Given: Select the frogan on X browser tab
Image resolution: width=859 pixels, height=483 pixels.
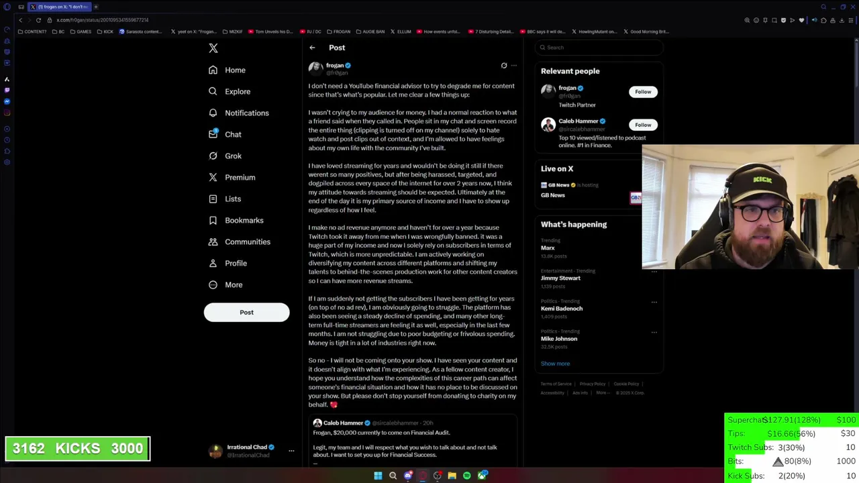Looking at the screenshot, I should point(59,7).
